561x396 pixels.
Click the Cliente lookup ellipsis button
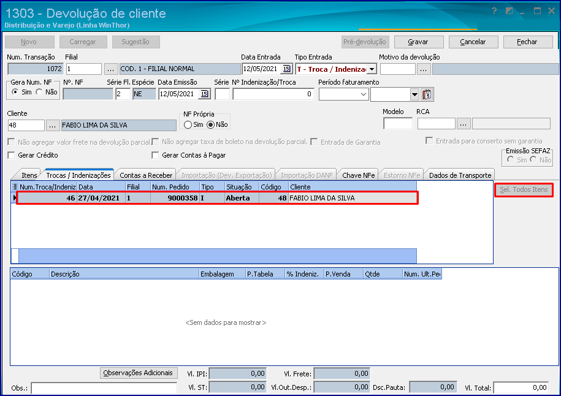(x=52, y=125)
